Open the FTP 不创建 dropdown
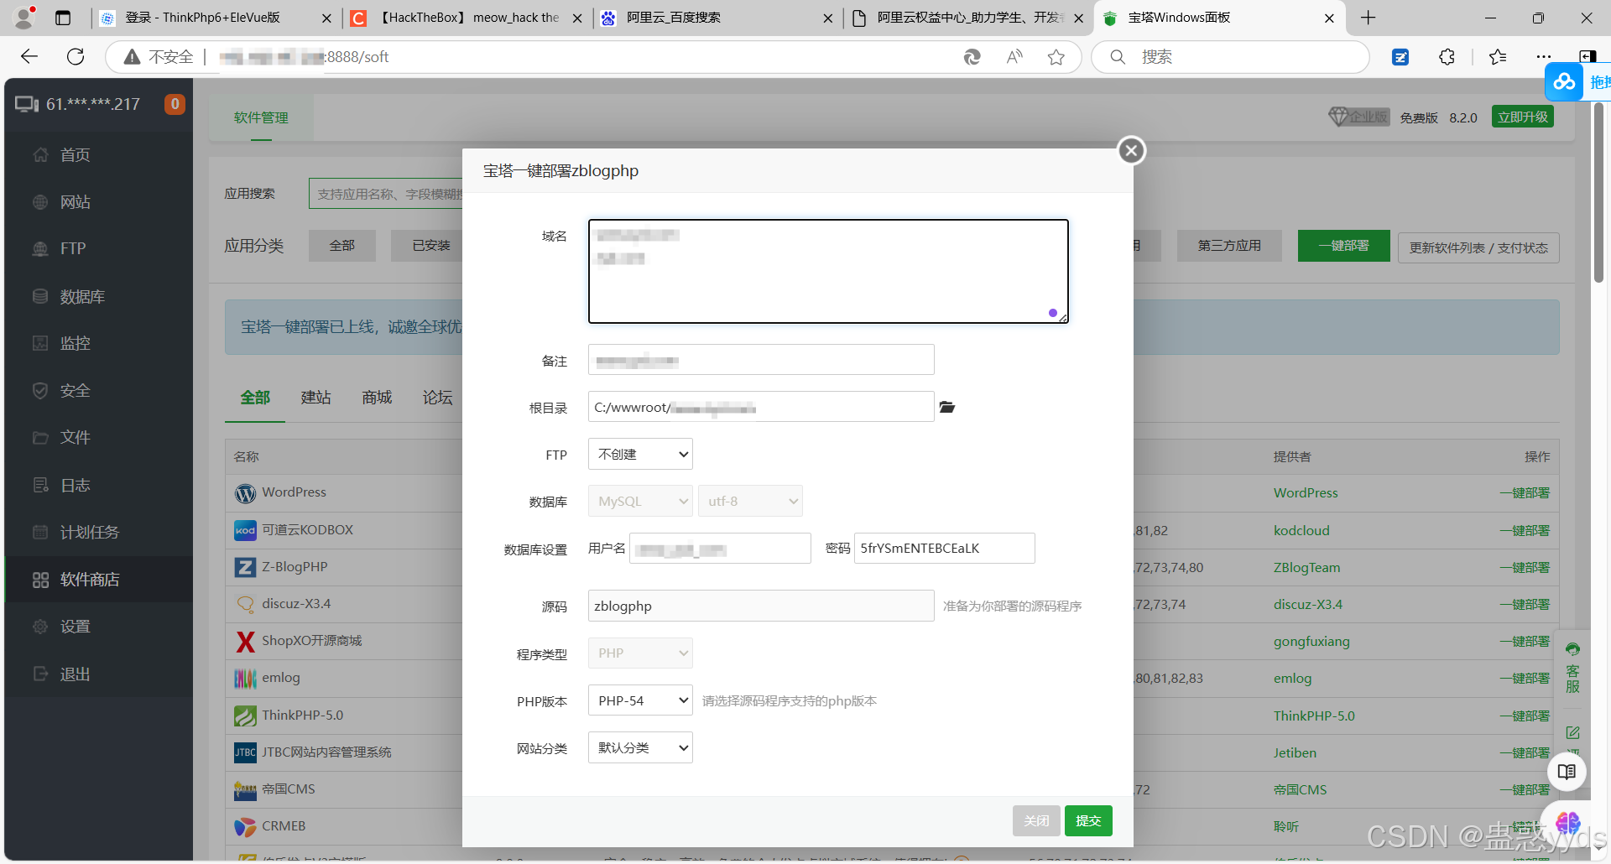1611x864 pixels. tap(640, 454)
